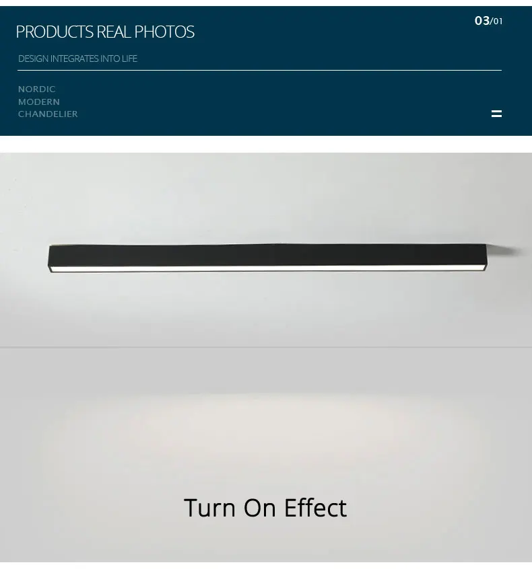Select the MODERN label

pos(39,102)
